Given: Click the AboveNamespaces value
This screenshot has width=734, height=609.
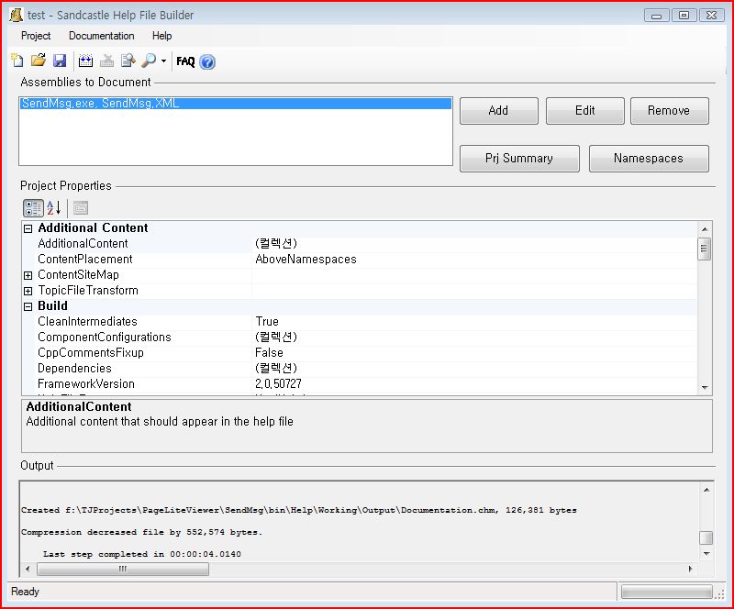Looking at the screenshot, I should coord(306,260).
